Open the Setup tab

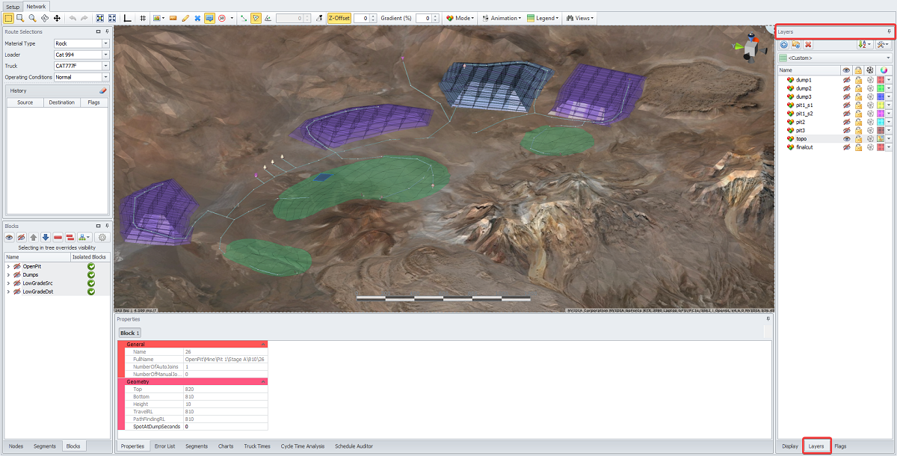click(x=13, y=6)
